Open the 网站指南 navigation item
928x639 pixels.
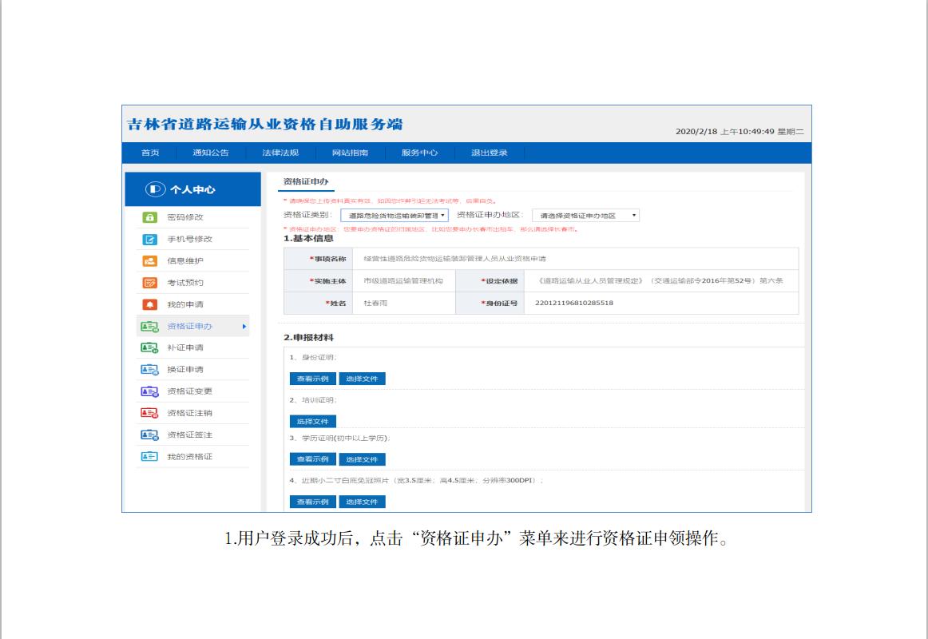click(350, 153)
